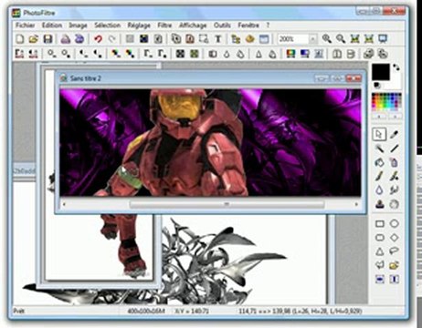Choose the Polygon selection shape
Screen dimensions: 422x328
[379, 265]
